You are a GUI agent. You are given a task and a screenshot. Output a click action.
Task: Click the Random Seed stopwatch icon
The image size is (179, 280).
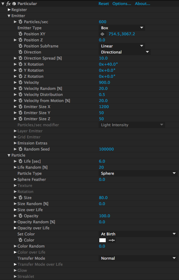click(x=20, y=149)
